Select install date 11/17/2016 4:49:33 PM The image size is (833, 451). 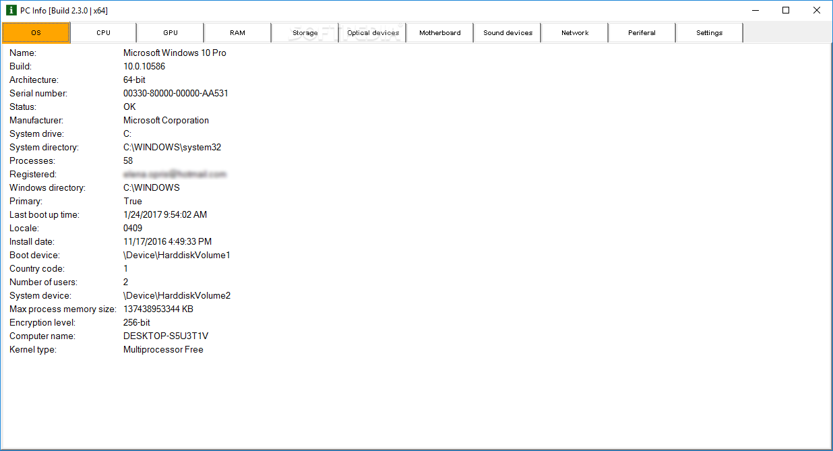tap(167, 241)
